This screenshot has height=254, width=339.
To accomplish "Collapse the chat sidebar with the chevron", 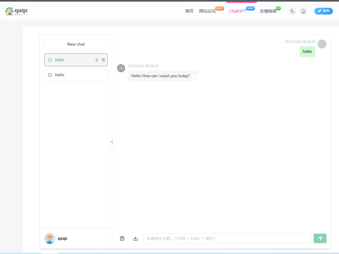I will click(x=112, y=141).
